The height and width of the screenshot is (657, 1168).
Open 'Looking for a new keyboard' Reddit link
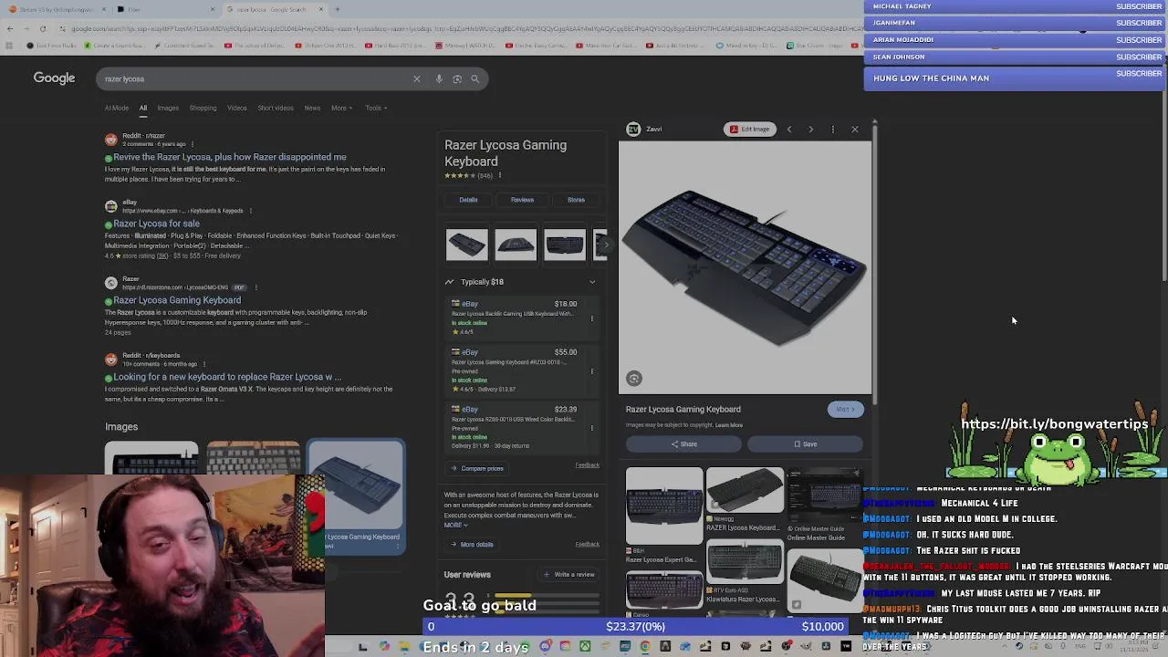227,377
